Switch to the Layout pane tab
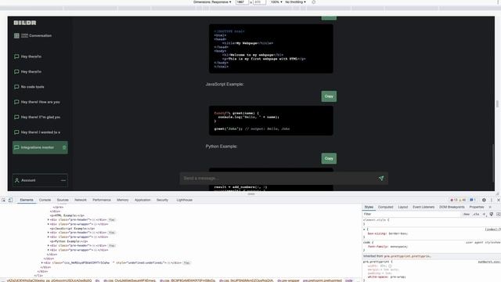 click(403, 207)
